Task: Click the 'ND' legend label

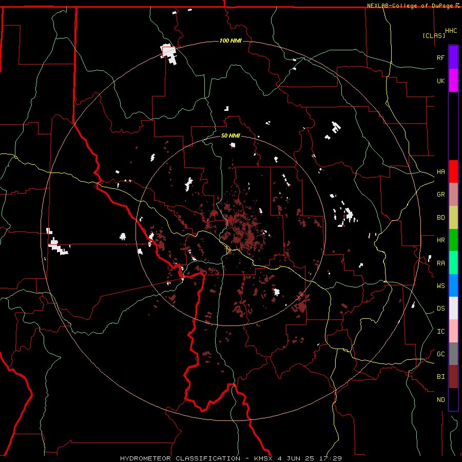Action: pos(440,400)
